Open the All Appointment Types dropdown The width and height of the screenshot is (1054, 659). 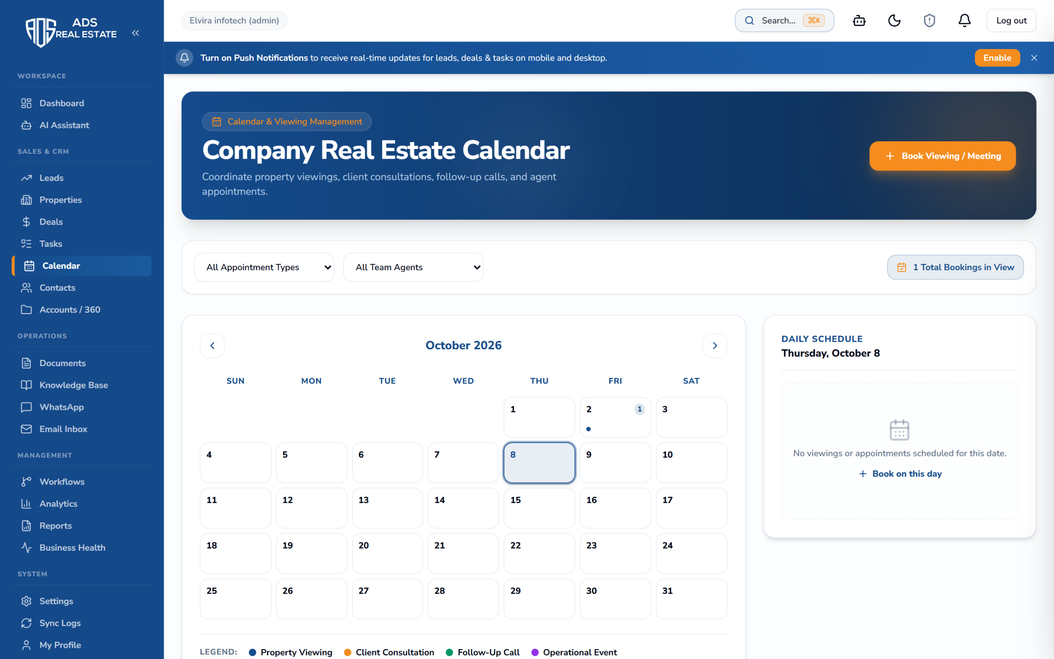(264, 267)
